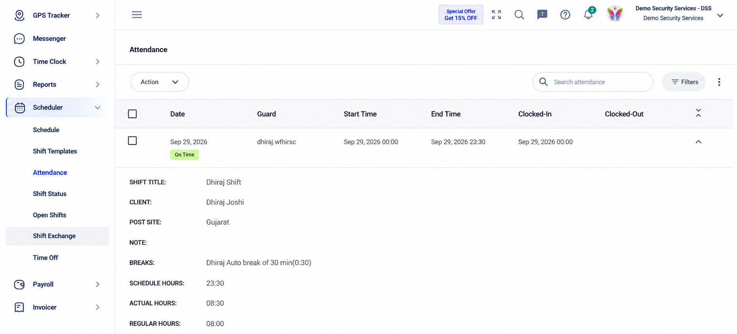Enter fullscreen with the expand arrows icon
Image resolution: width=737 pixels, height=334 pixels.
[496, 15]
